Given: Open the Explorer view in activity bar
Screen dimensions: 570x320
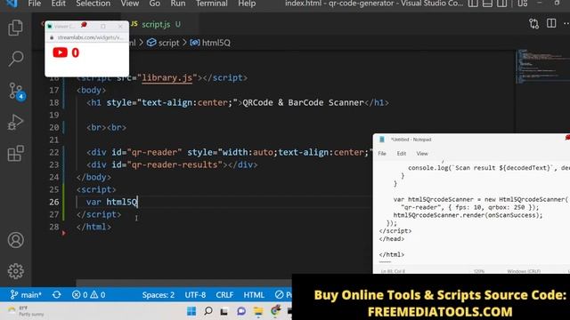Looking at the screenshot, I should point(15,28).
